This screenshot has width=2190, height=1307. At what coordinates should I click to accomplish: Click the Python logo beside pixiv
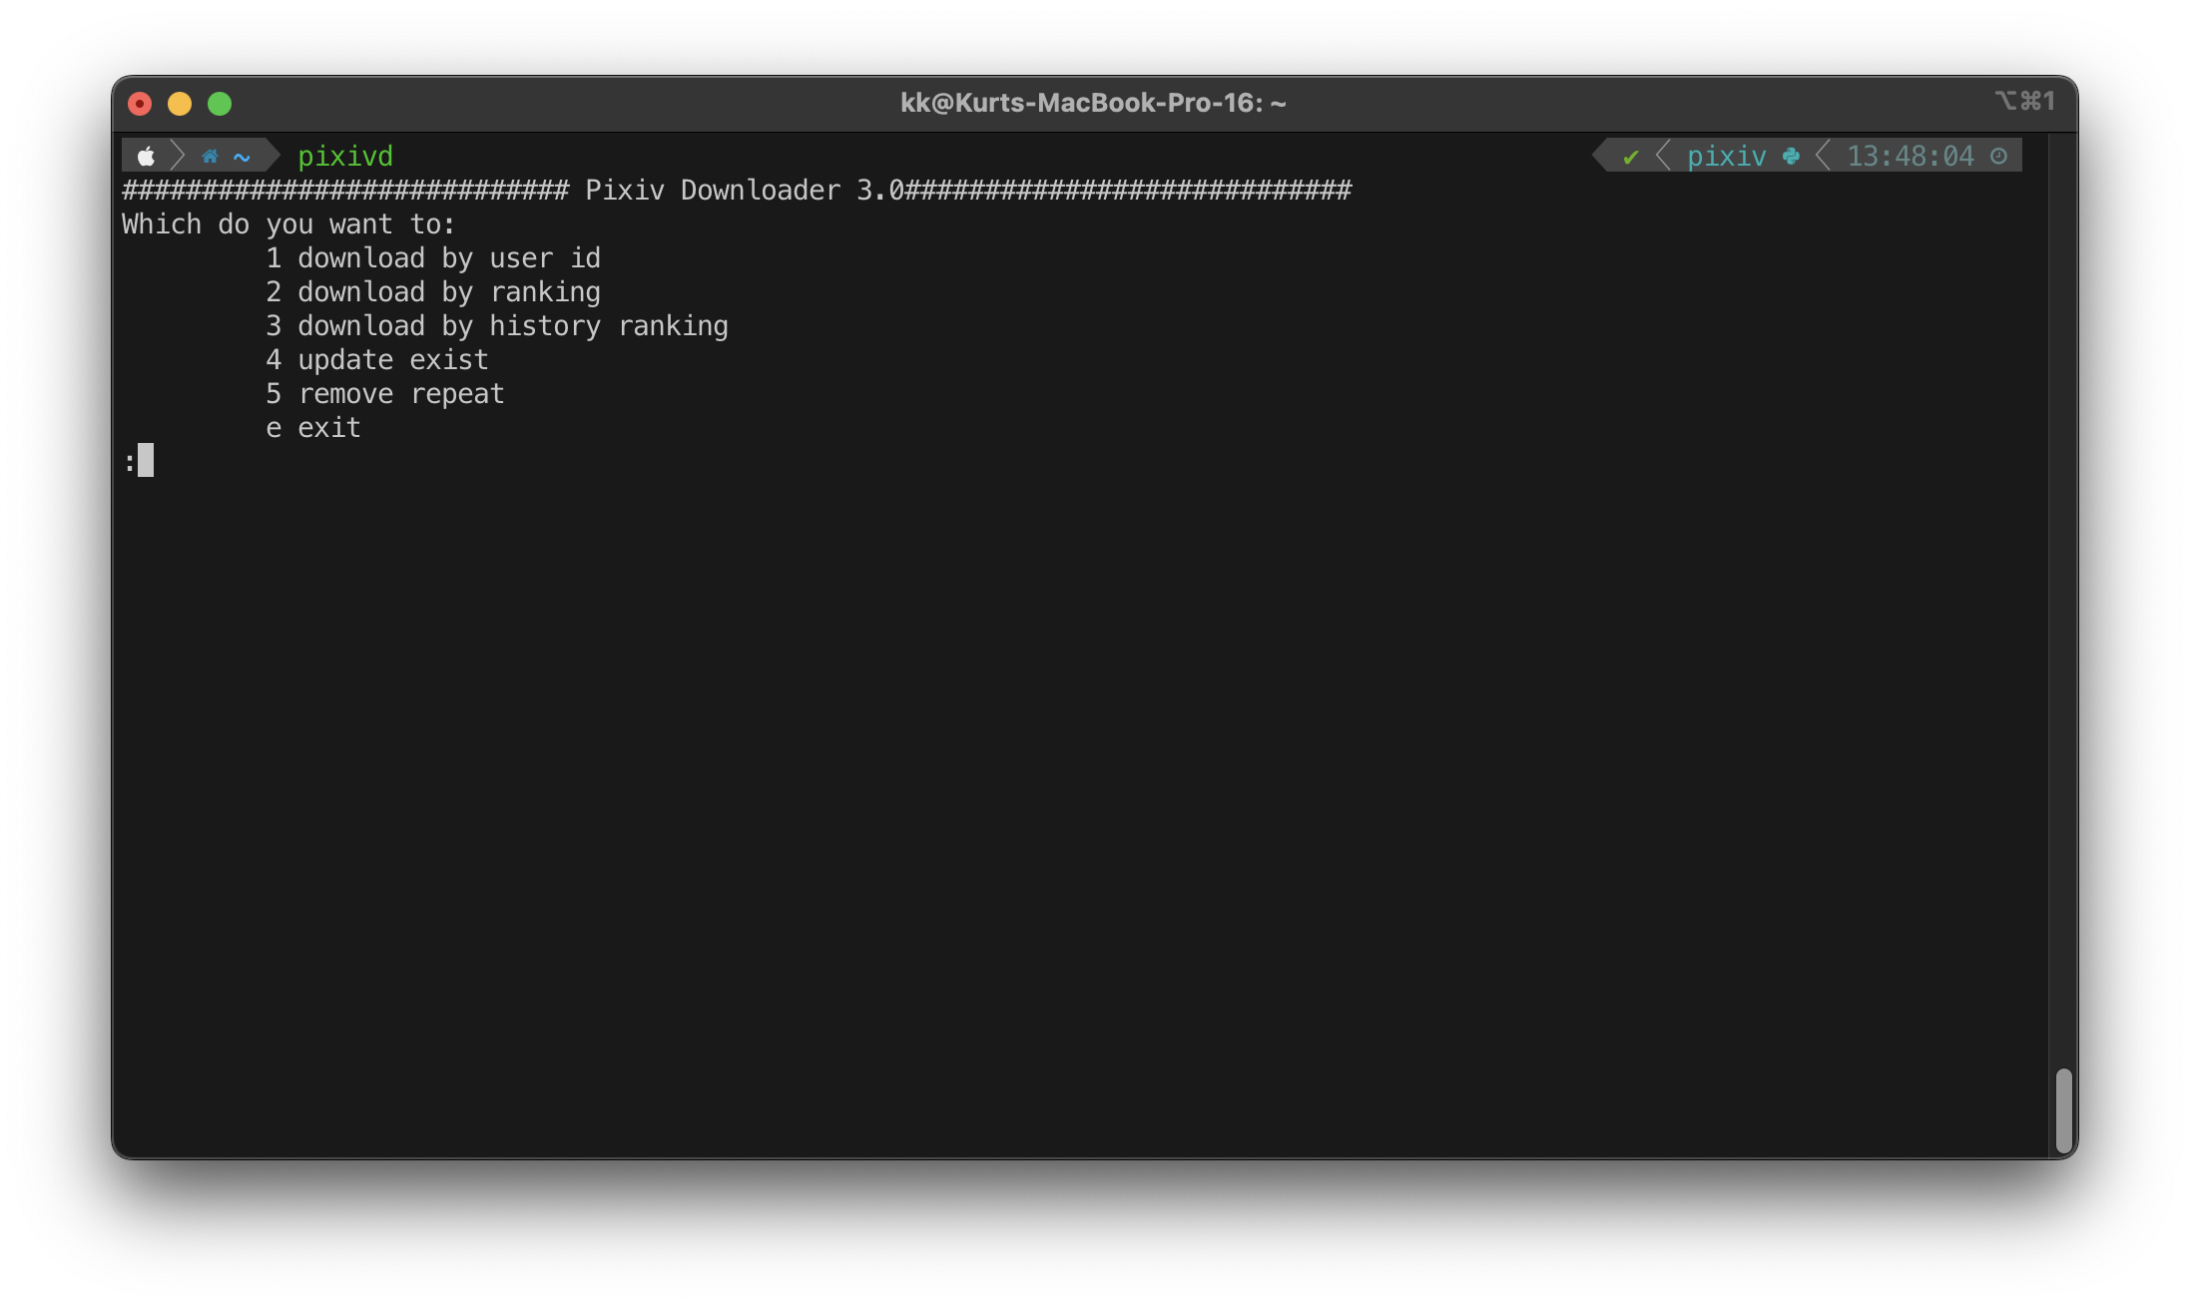coord(1791,156)
